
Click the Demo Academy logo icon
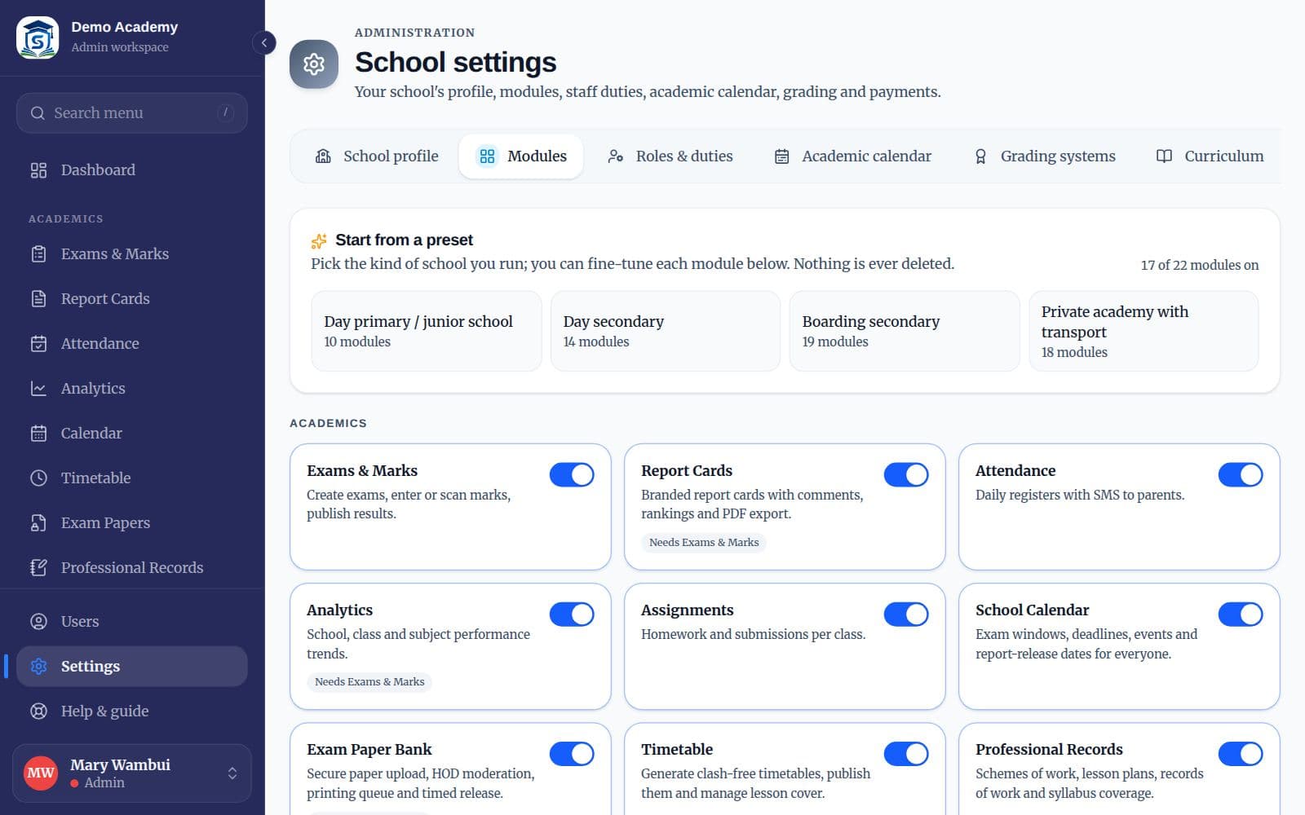38,37
